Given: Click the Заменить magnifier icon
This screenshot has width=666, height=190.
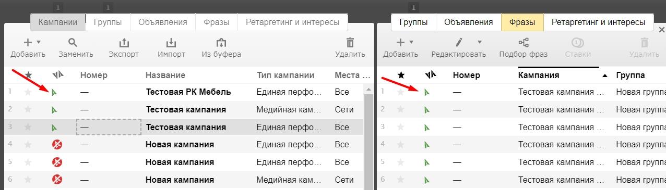Looking at the screenshot, I should 73,42.
